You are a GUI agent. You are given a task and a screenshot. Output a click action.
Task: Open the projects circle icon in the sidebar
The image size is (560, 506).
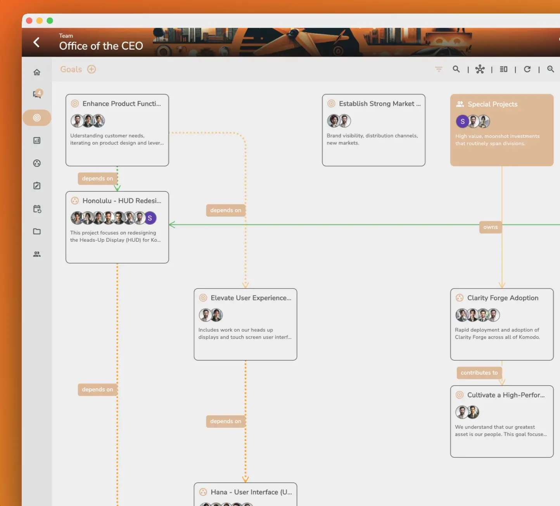click(x=37, y=163)
